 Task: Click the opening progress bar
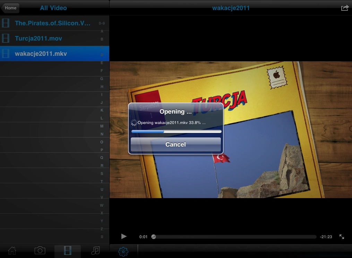(x=176, y=132)
